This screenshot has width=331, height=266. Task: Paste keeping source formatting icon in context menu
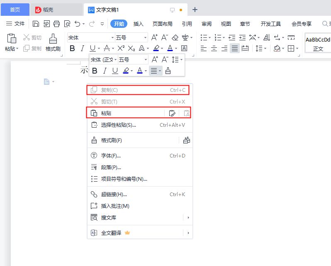coord(172,113)
